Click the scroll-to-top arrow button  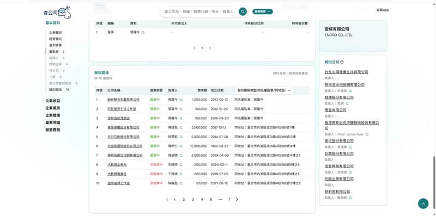[423, 203]
